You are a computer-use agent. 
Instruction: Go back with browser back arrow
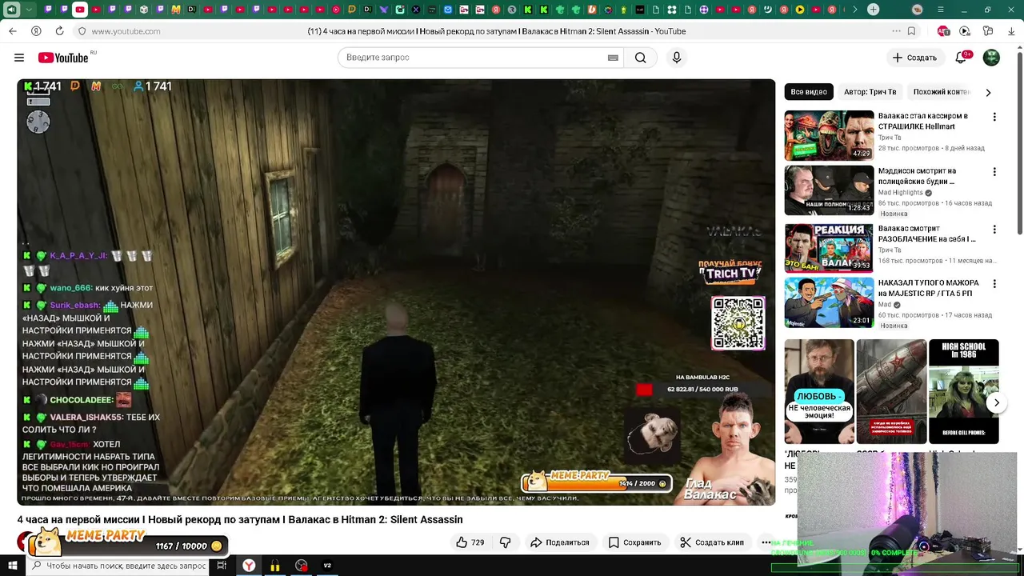click(13, 31)
